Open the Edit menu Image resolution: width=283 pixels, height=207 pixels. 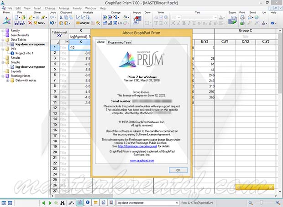(18, 8)
